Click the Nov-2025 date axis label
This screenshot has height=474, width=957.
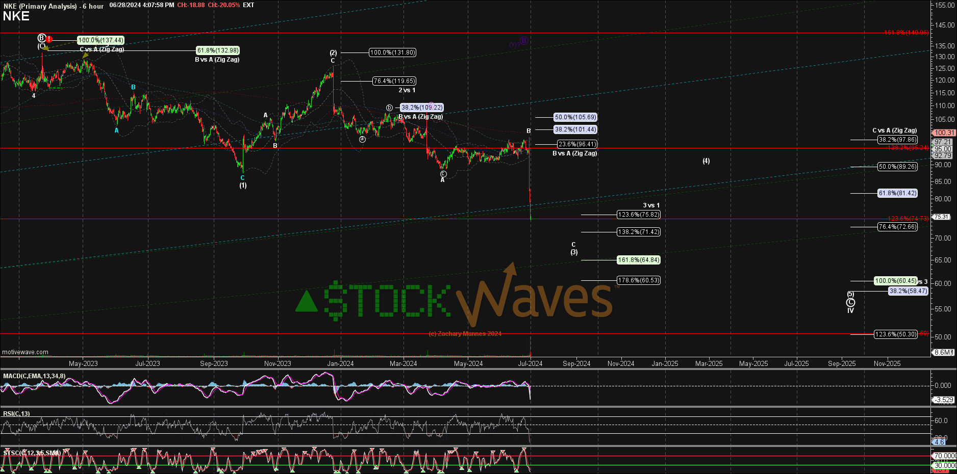coord(887,363)
